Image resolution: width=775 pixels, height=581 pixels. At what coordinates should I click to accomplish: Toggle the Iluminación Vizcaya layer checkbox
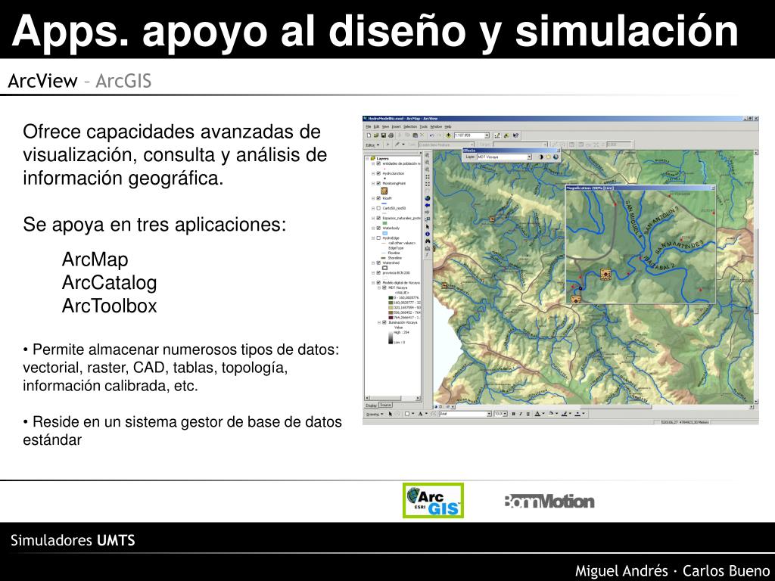click(384, 322)
